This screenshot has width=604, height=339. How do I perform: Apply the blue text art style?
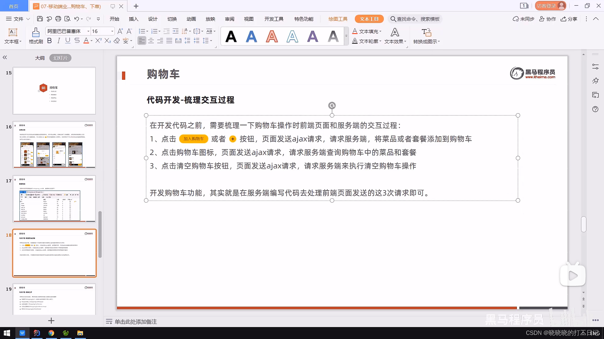tap(251, 36)
